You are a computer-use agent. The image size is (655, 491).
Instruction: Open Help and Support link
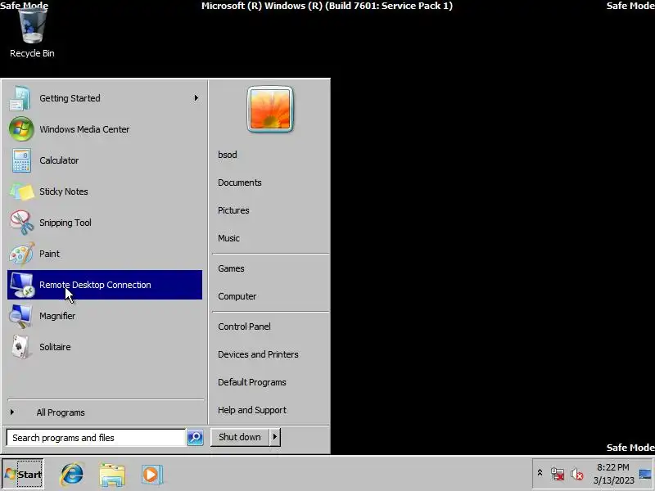[x=252, y=410]
